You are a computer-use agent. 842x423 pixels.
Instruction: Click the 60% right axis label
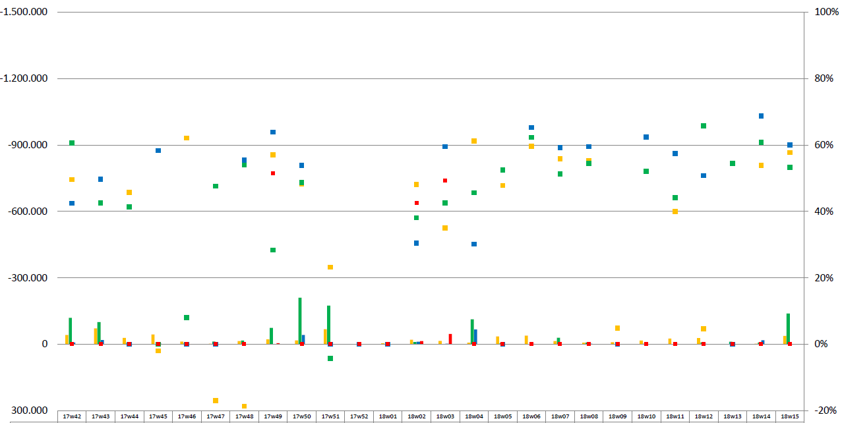pyautogui.click(x=824, y=145)
